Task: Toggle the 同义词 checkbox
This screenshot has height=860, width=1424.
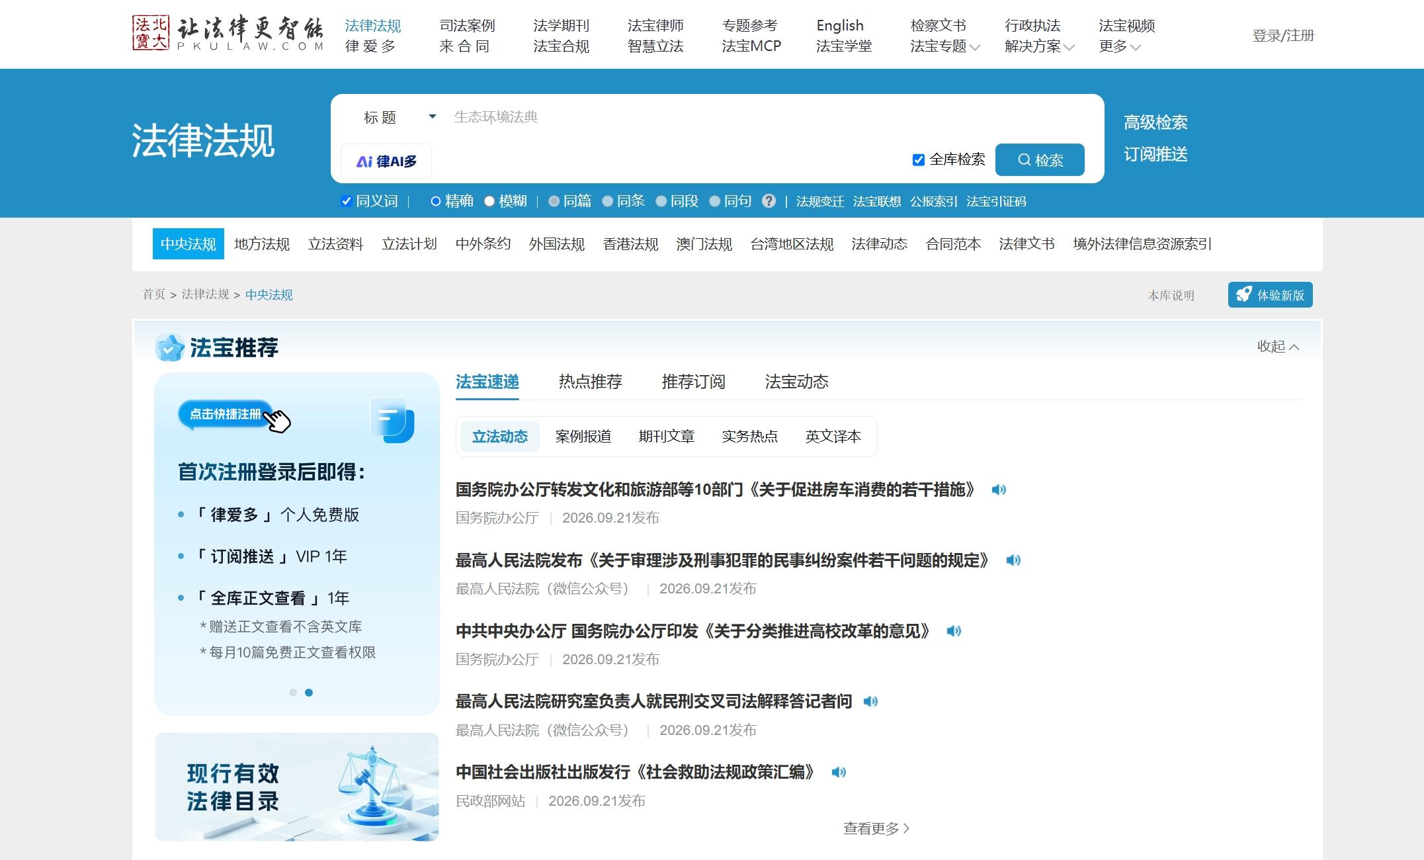Action: tap(346, 201)
